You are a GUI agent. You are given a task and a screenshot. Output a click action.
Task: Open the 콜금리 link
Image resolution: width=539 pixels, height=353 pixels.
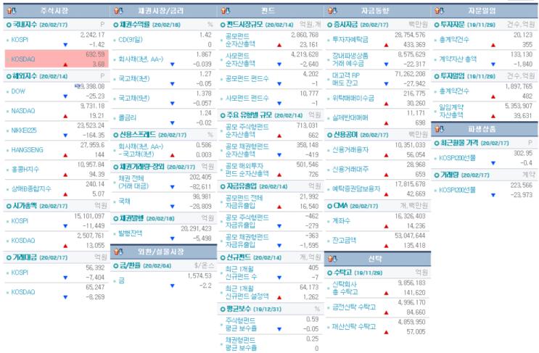(127, 118)
